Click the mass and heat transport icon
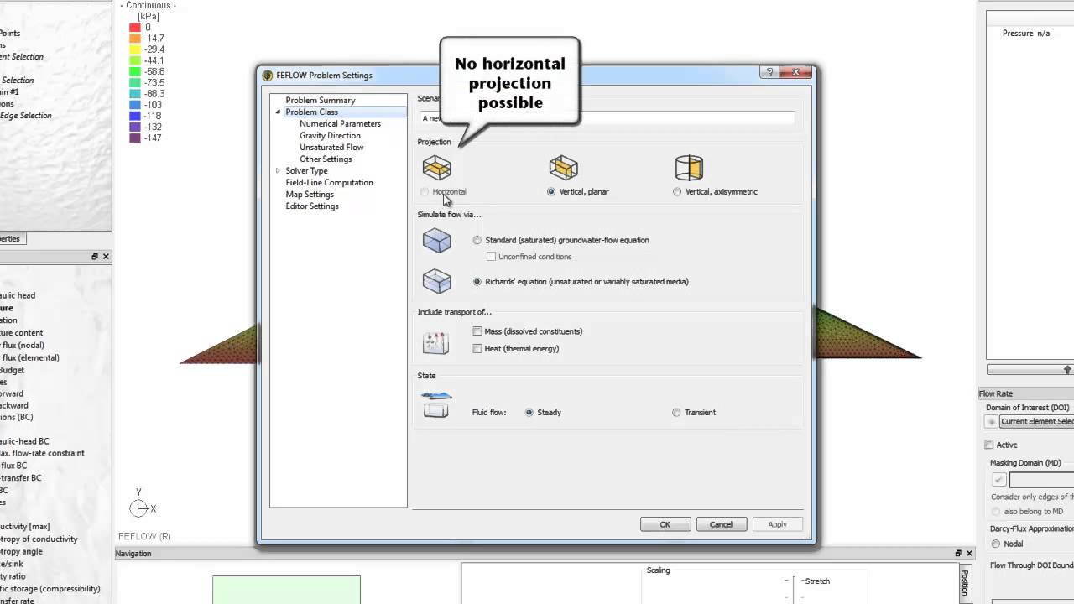Image resolution: width=1074 pixels, height=604 pixels. tap(436, 341)
